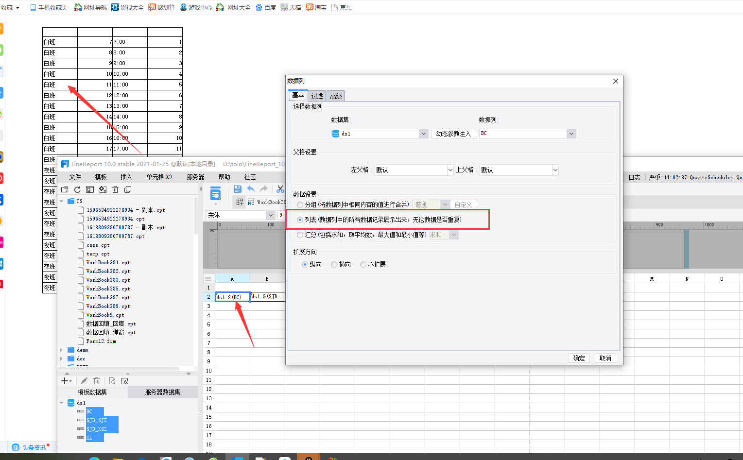This screenshot has width=743, height=460.
Task: Open the blue preview report icon
Action: point(215,194)
